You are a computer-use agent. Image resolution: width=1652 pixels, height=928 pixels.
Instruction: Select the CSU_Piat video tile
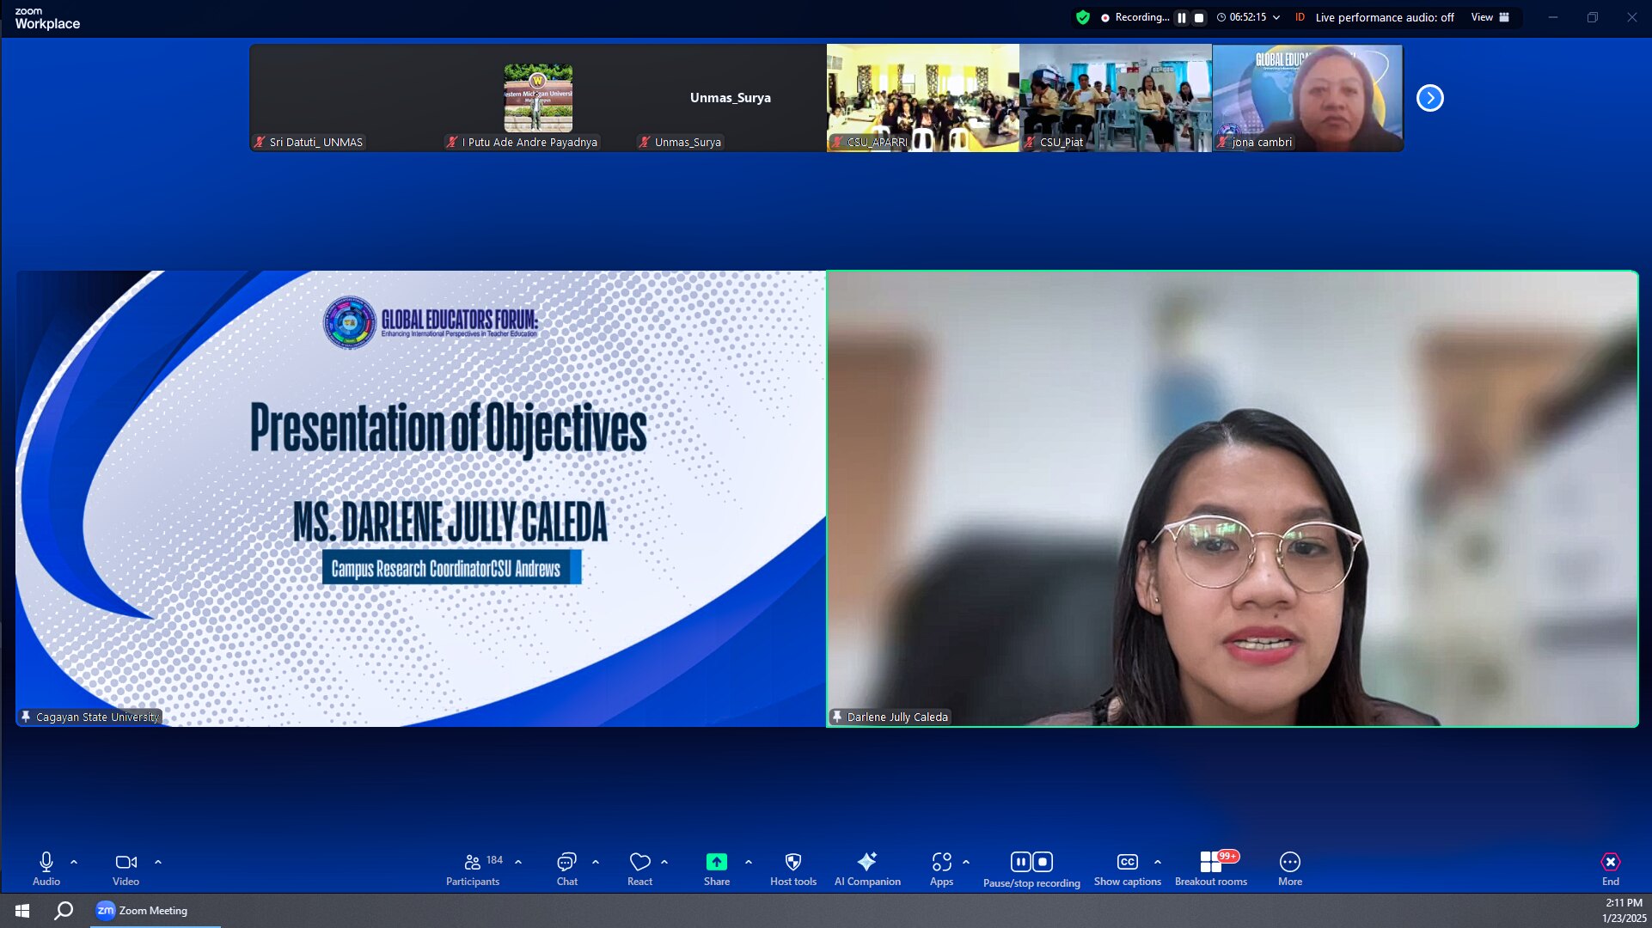[x=1116, y=98]
